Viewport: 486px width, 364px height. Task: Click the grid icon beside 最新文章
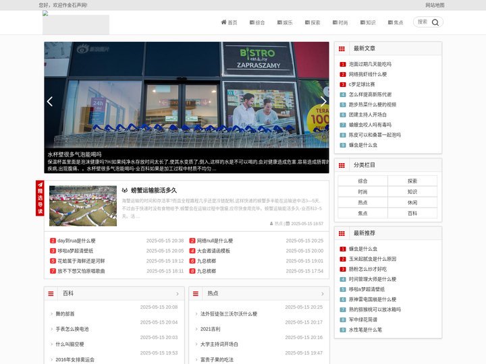point(342,49)
